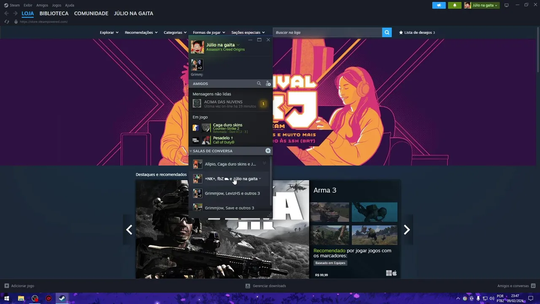
Task: Submit the store search magnifier button
Action: [387, 33]
